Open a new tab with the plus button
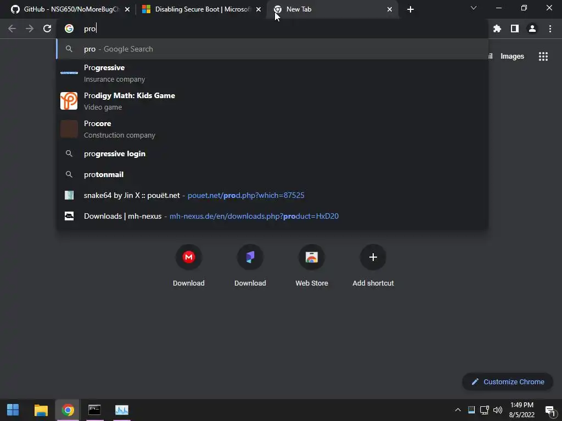This screenshot has height=421, width=562. (411, 9)
